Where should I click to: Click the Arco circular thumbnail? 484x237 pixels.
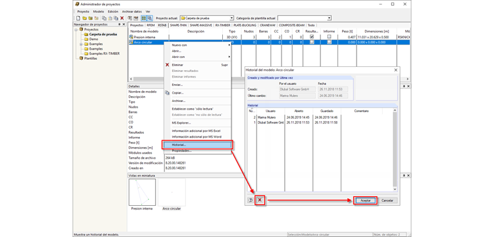pos(171,192)
